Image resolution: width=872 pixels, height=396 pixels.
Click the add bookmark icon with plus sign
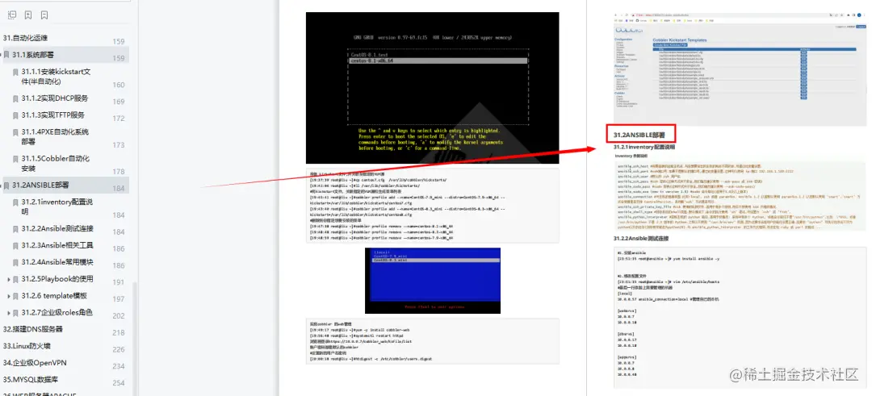[28, 15]
